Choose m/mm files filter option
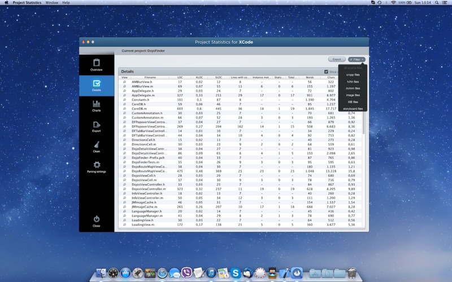This screenshot has height=282, width=452. pyautogui.click(x=353, y=89)
